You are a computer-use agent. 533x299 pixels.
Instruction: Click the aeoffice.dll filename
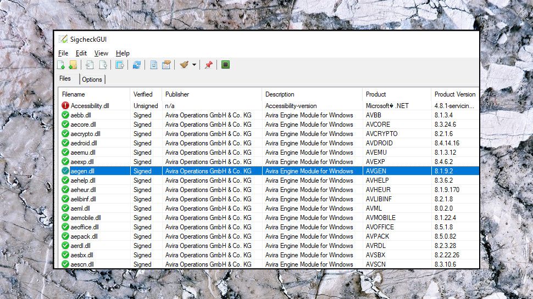coord(85,227)
